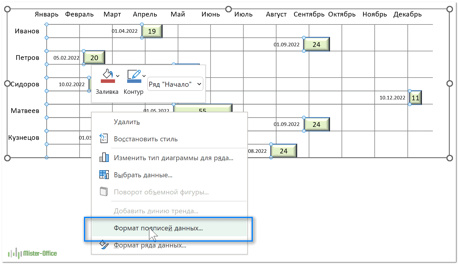Viewport: 458px width, 264px height.
Task: Click the Петров bar labeled 20
Action: 94,58
